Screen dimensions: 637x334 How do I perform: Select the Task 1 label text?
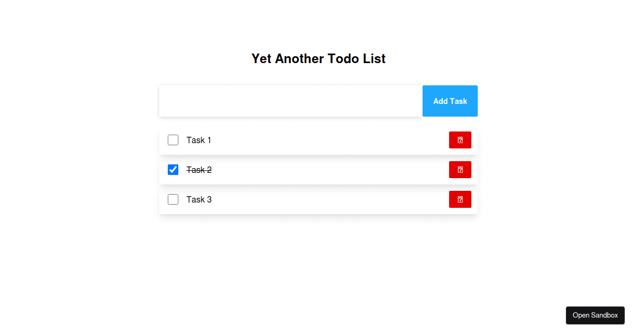click(x=199, y=140)
